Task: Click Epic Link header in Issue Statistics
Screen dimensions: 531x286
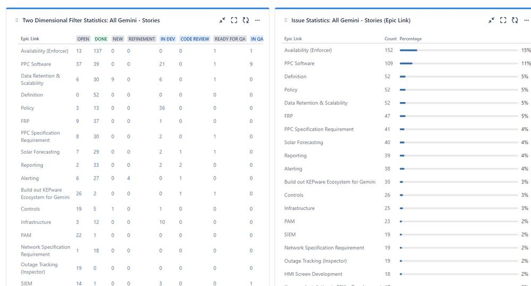Action: (x=293, y=39)
